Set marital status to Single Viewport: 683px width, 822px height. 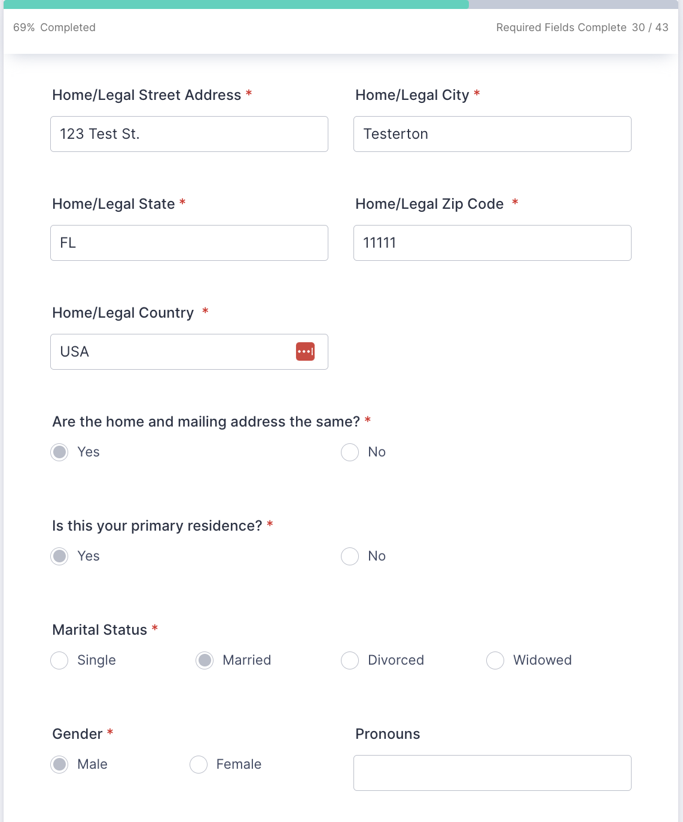60,660
